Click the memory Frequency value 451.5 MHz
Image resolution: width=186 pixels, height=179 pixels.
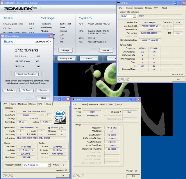click(x=112, y=128)
